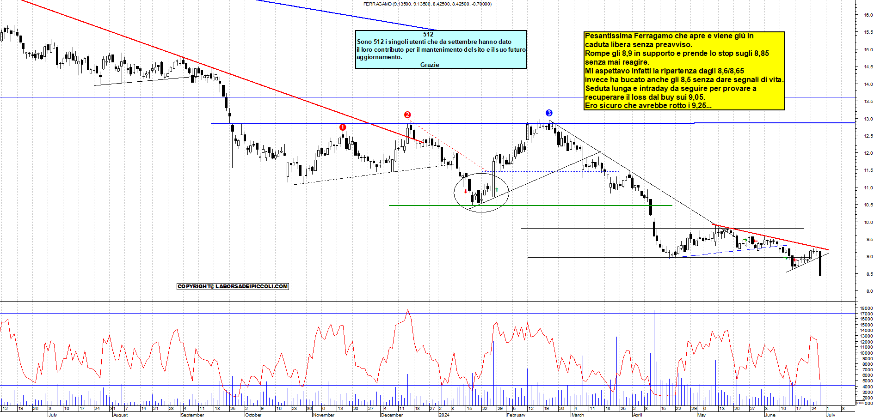This screenshot has width=874, height=417.
Task: Click the 12.0 price axis label
Action: pyautogui.click(x=868, y=153)
